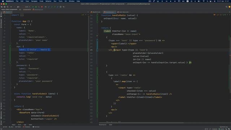Click the right editor horizontal scrollbar

coord(141,123)
